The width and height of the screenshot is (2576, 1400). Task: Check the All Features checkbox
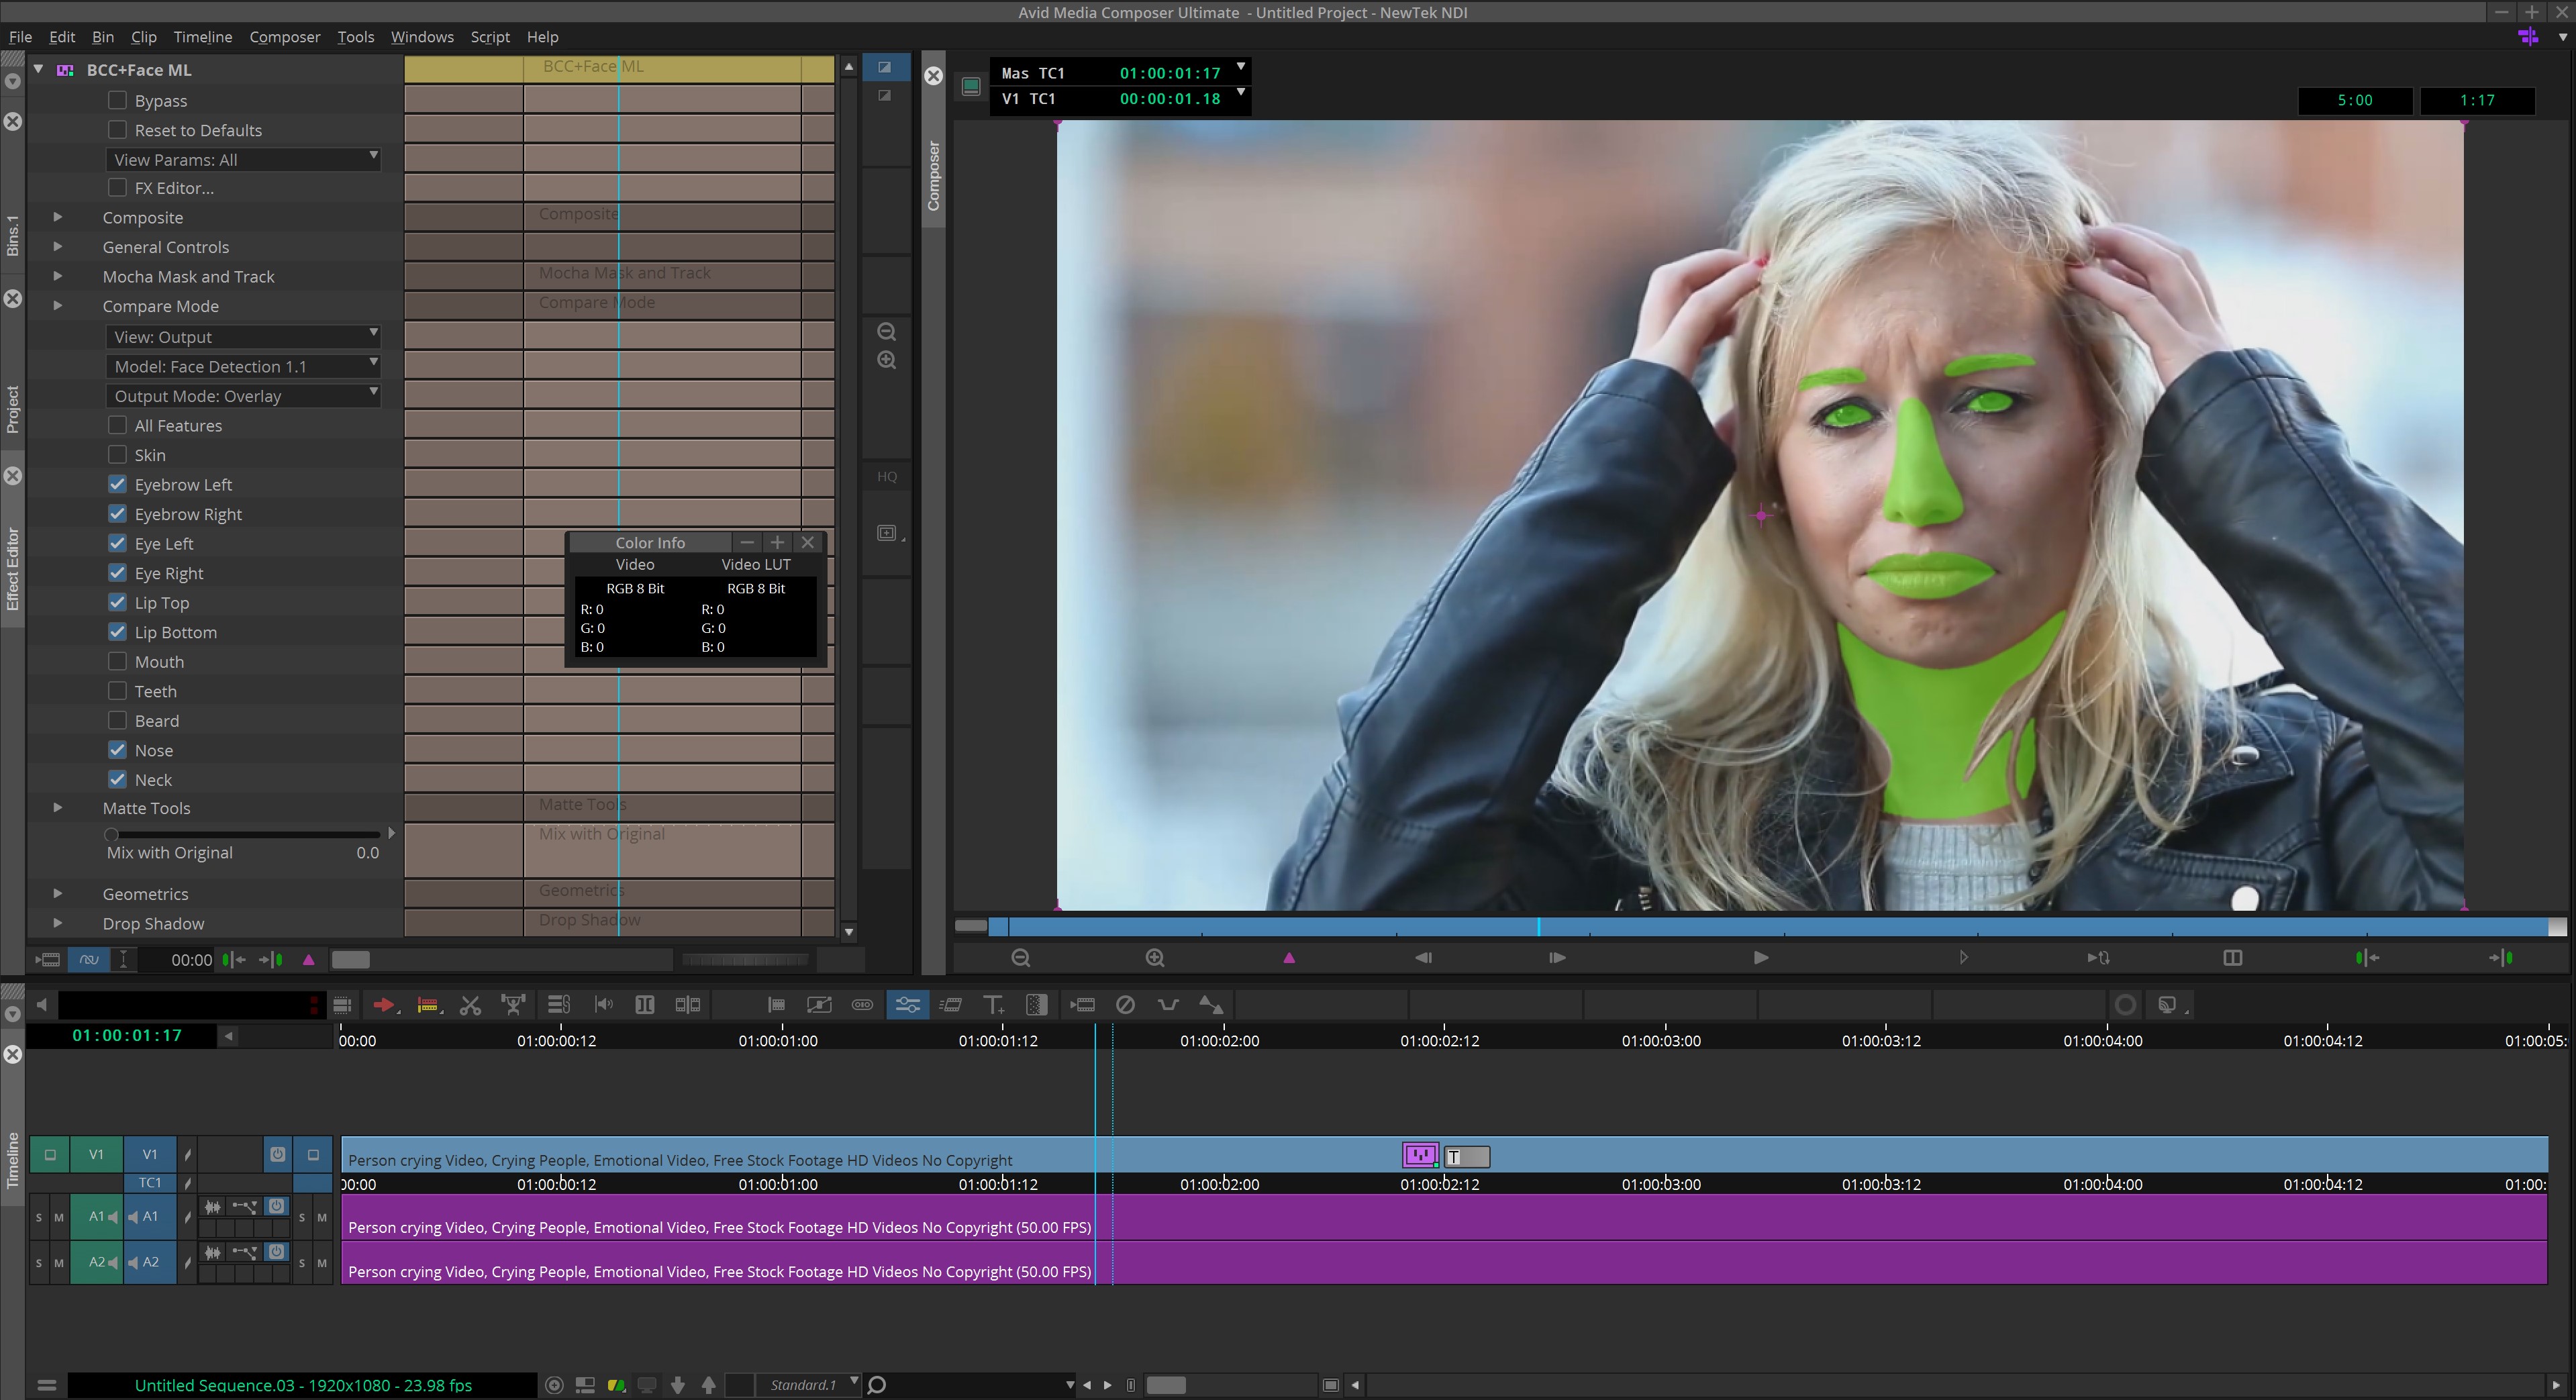117,425
